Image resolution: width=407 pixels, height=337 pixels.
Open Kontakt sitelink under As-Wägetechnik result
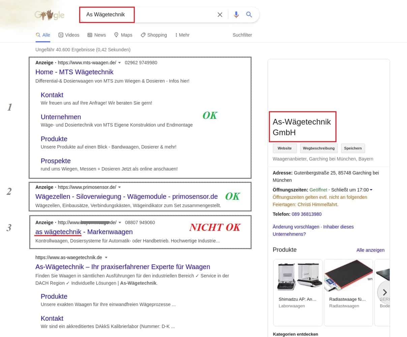(x=52, y=318)
